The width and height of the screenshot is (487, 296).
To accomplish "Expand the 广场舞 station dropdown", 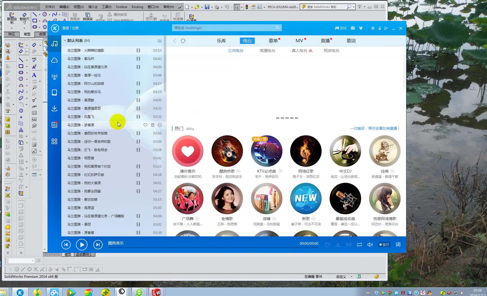I will coord(197,219).
